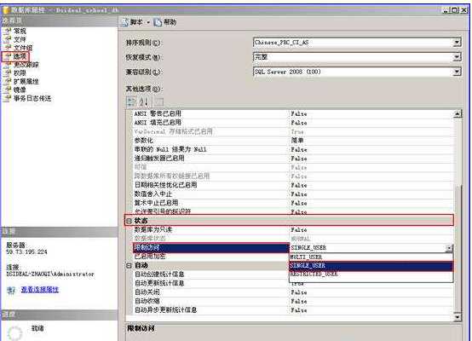This screenshot has height=341, width=472.
Task: Select the 数据库状态 row
Action: [x=292, y=239]
